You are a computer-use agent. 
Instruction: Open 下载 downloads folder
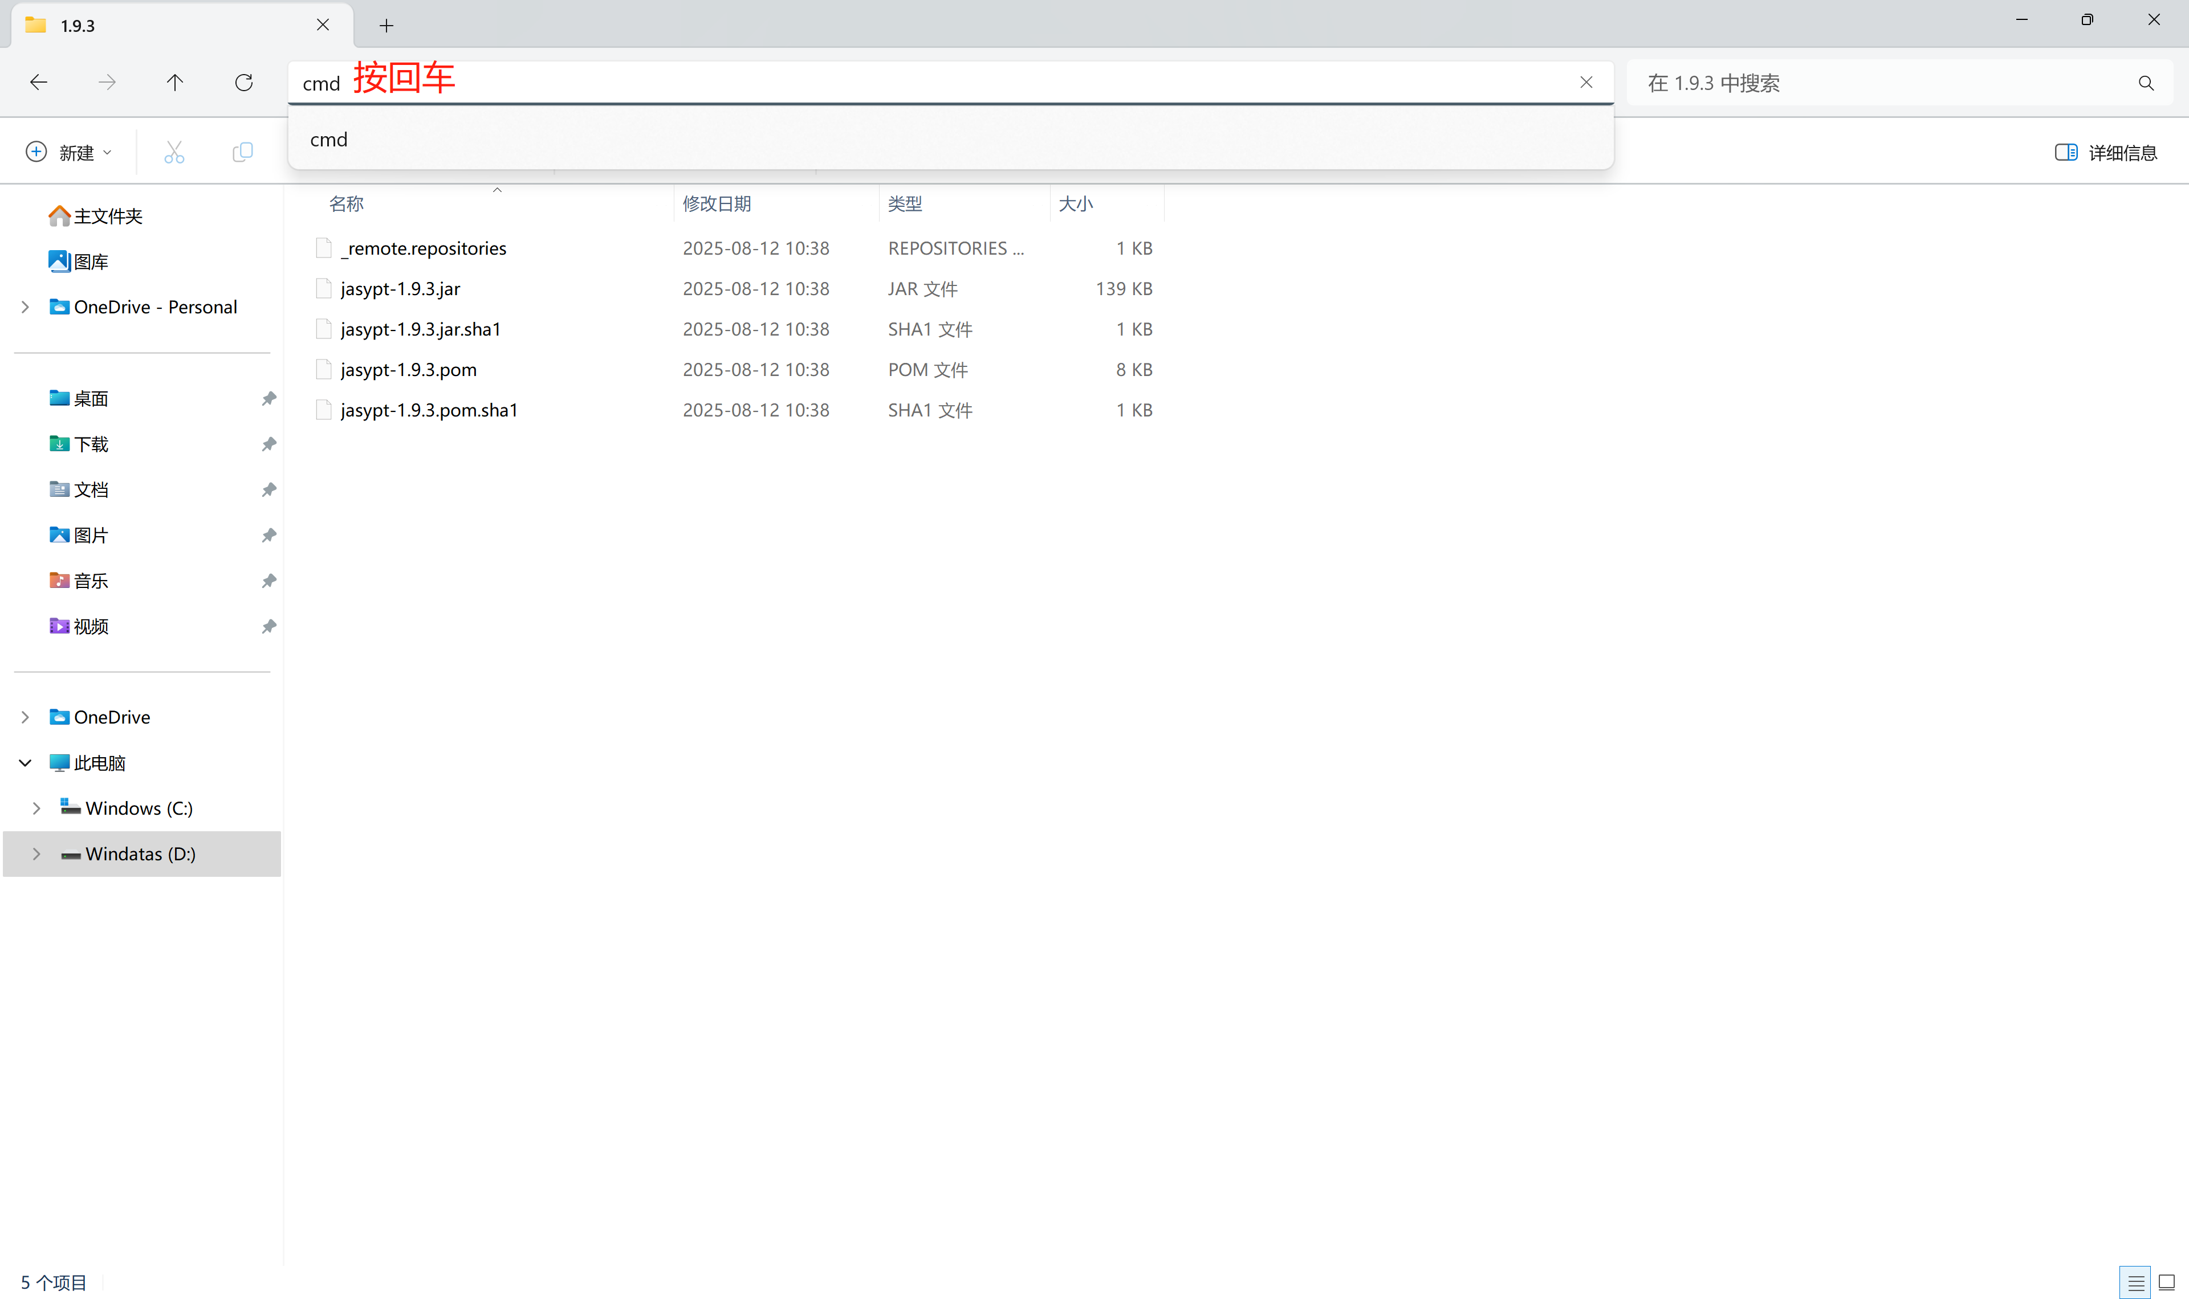[x=79, y=444]
